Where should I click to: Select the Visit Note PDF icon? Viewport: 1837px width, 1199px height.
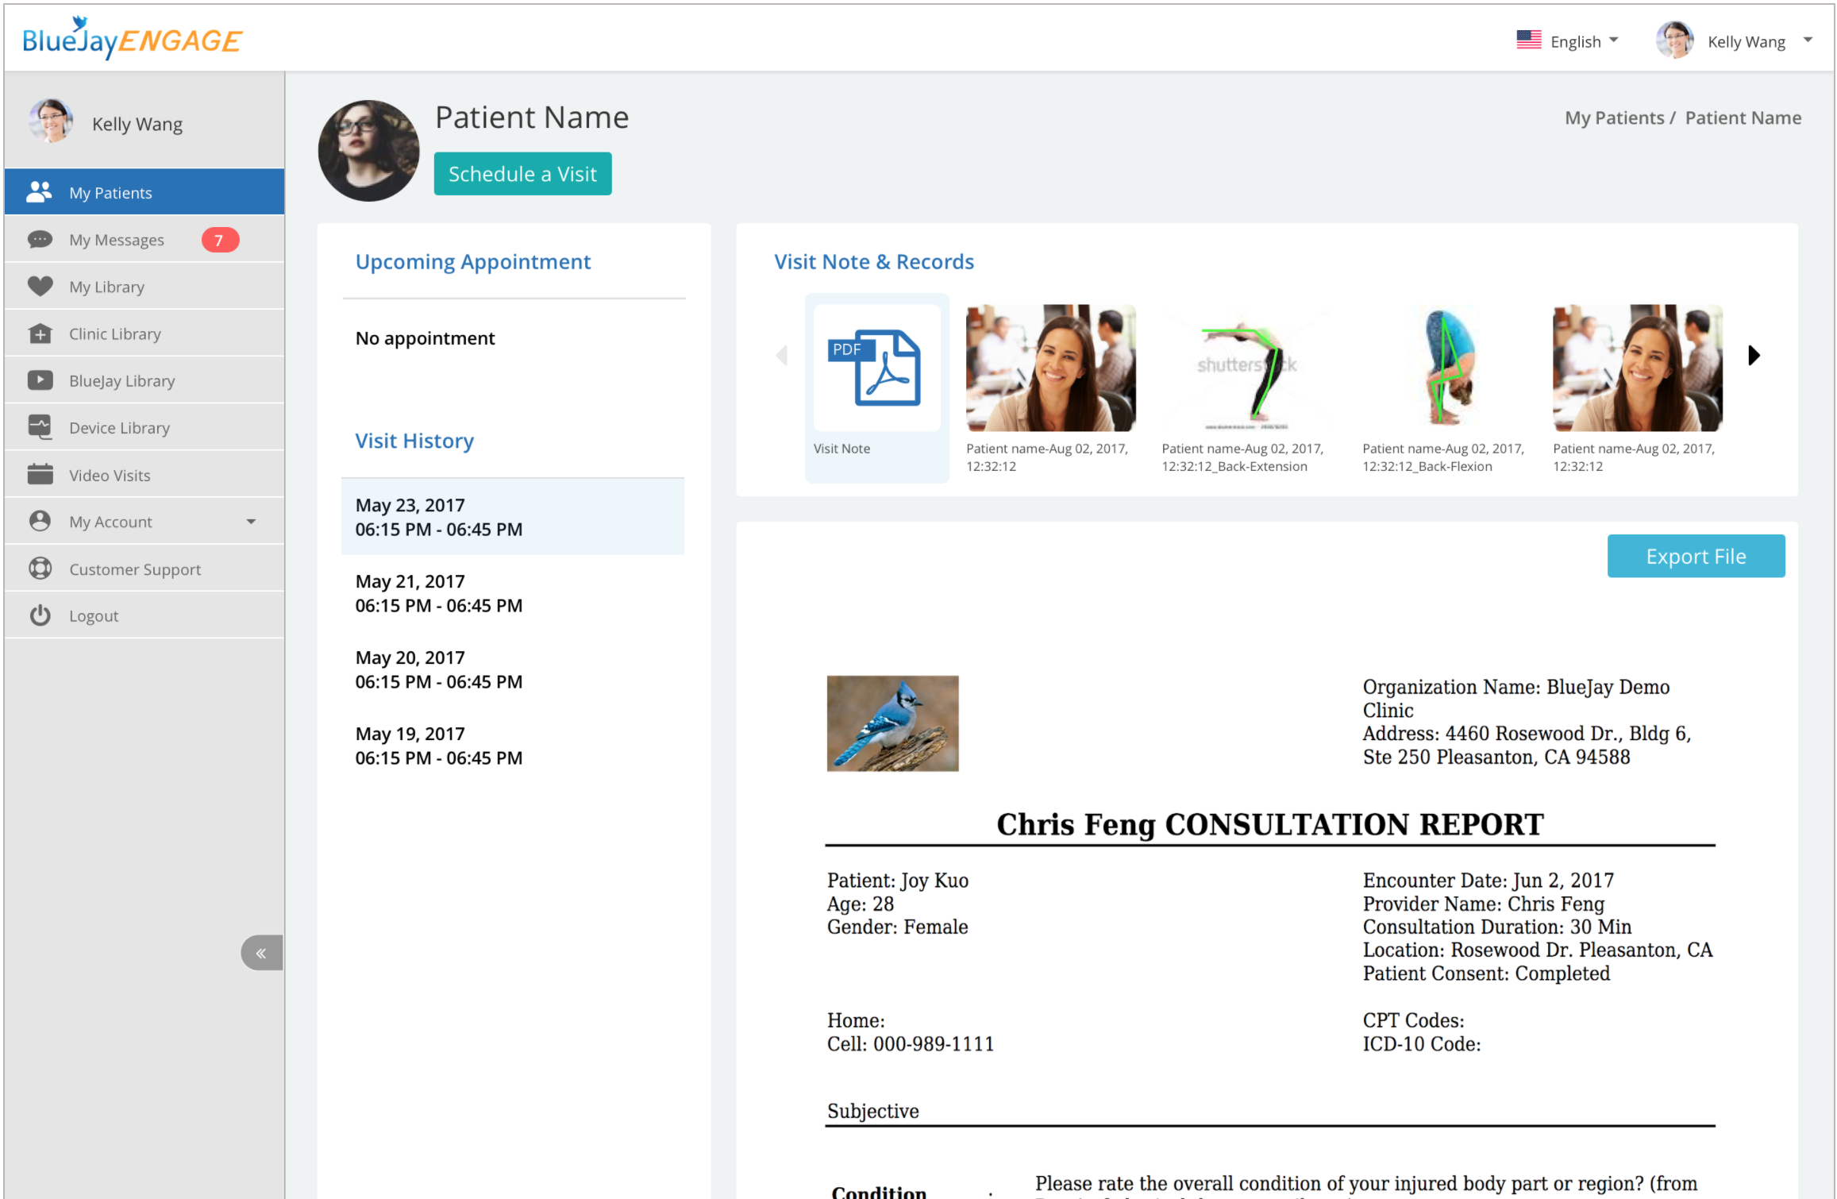pos(876,368)
